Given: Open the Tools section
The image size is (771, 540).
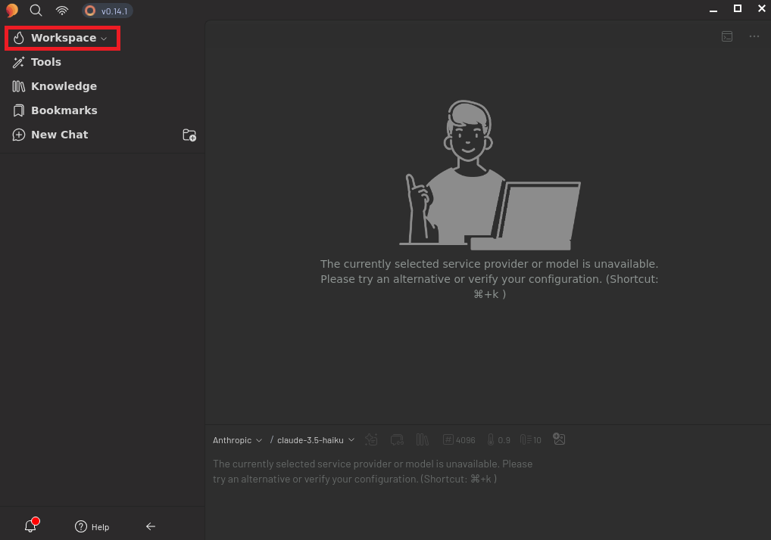Looking at the screenshot, I should 45,62.
